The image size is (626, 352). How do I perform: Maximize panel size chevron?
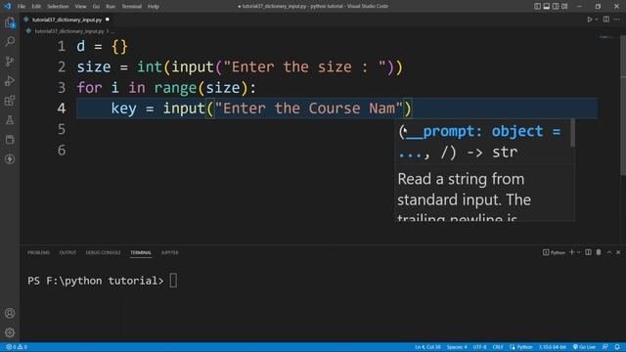coord(609,252)
